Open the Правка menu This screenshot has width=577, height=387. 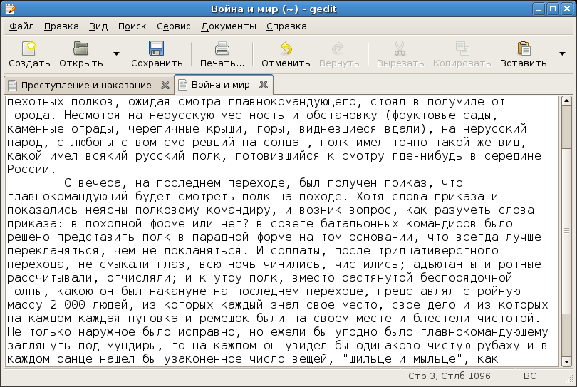61,26
